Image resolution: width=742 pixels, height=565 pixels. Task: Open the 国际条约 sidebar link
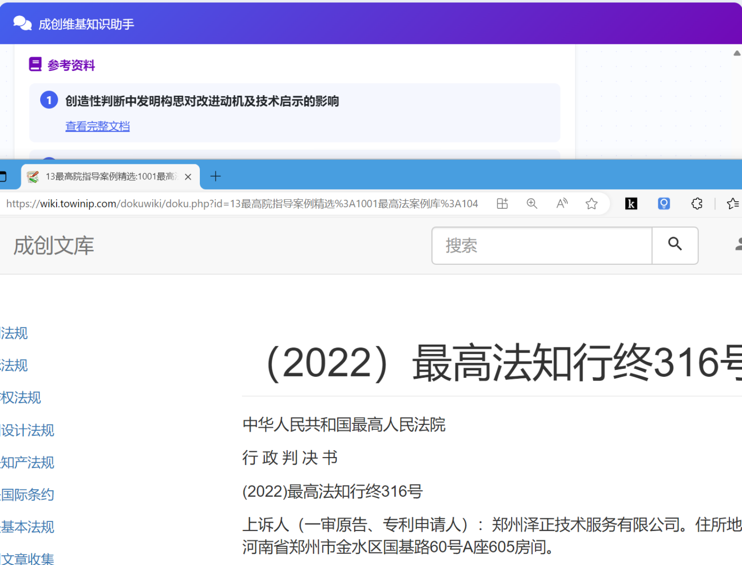click(27, 494)
